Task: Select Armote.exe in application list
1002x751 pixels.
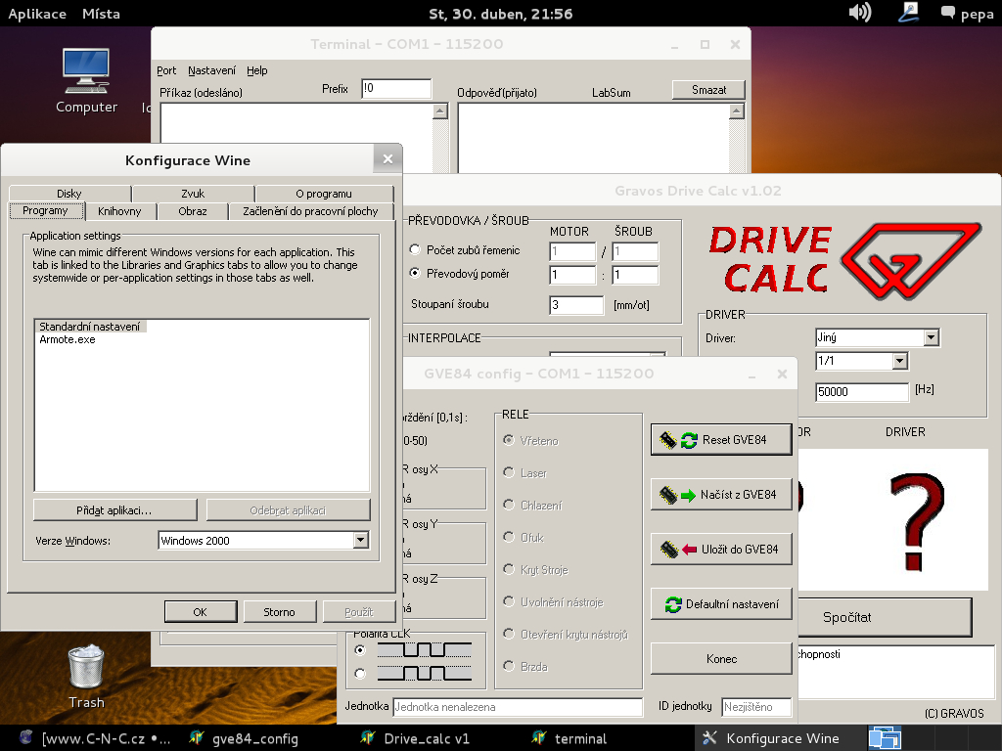Action: (68, 339)
